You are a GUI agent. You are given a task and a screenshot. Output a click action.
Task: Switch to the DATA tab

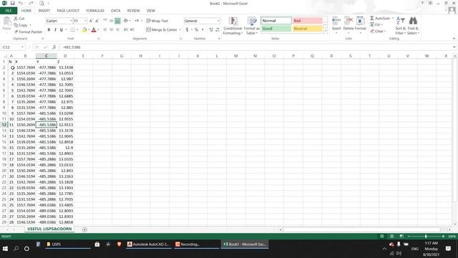[x=115, y=11]
